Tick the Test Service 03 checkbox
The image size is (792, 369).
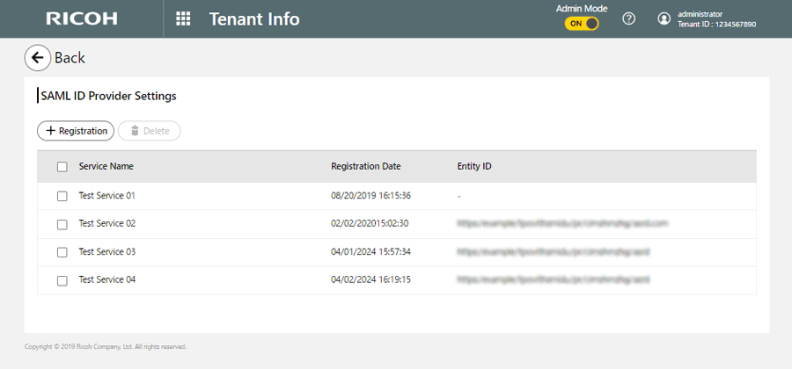(62, 252)
